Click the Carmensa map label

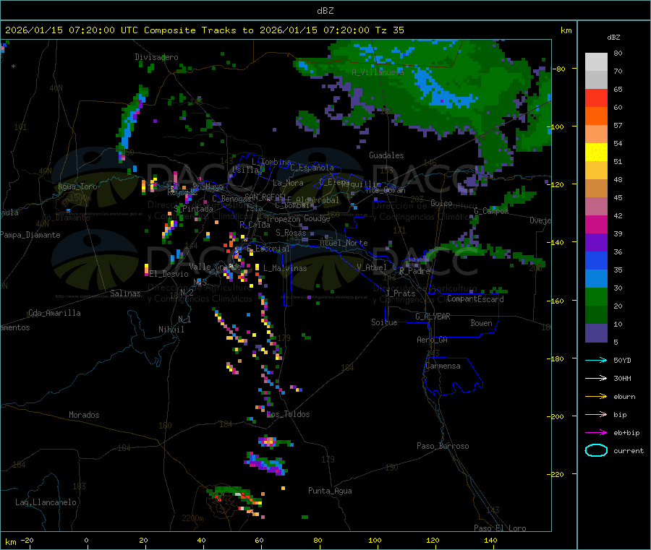pyautogui.click(x=443, y=366)
